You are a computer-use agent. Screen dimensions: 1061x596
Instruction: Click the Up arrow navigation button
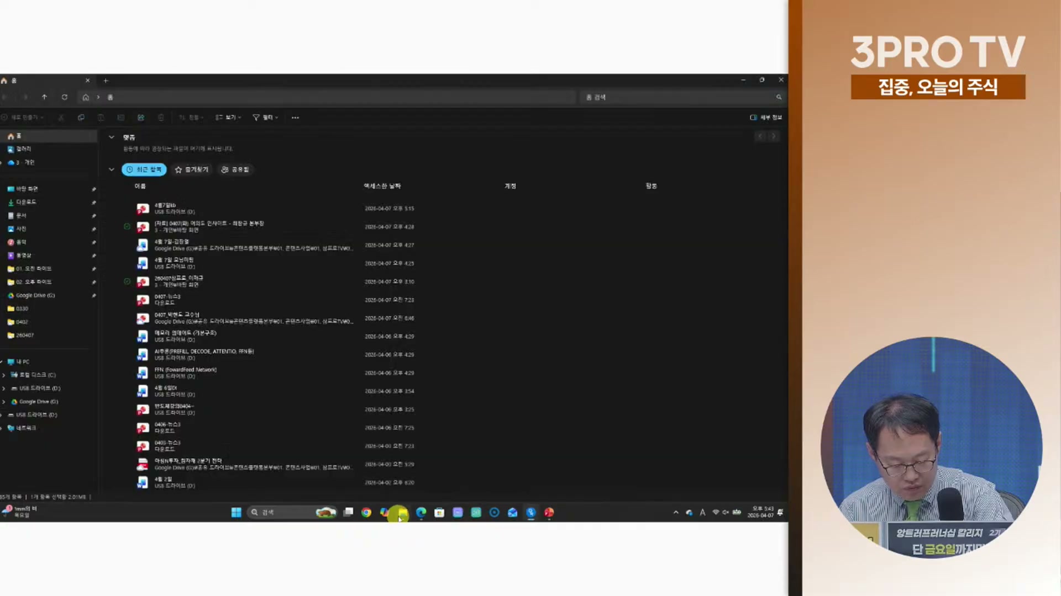pos(44,97)
